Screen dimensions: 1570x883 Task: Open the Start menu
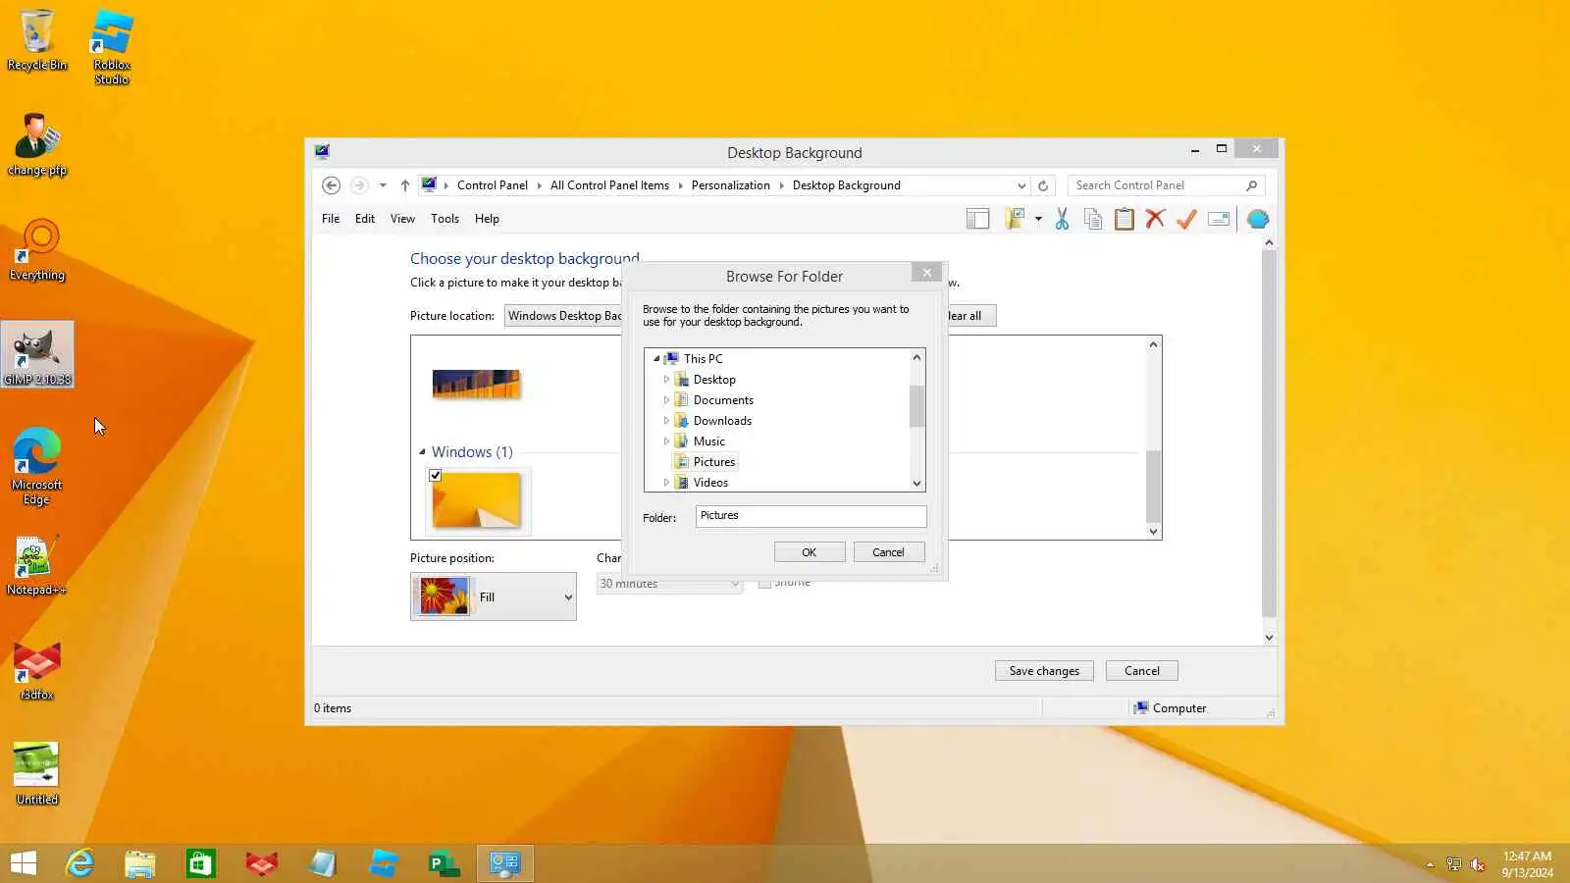point(24,863)
